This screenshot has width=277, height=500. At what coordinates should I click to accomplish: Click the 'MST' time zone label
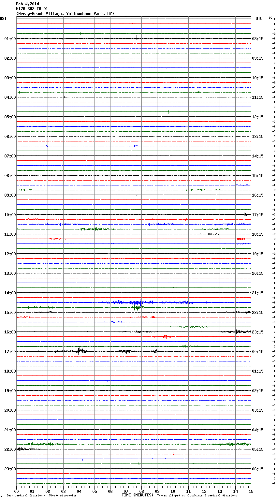click(3, 19)
